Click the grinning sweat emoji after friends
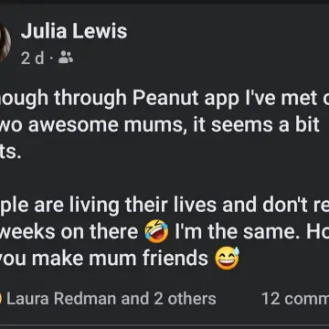Viewport: 329px width, 329px height. pos(227,259)
